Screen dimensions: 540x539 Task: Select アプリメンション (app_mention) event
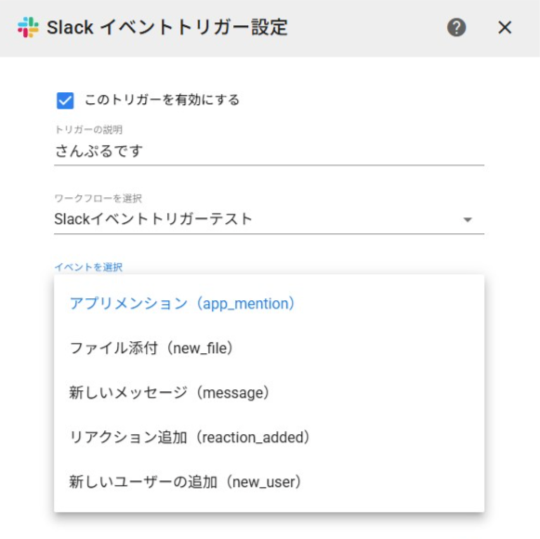point(182,304)
